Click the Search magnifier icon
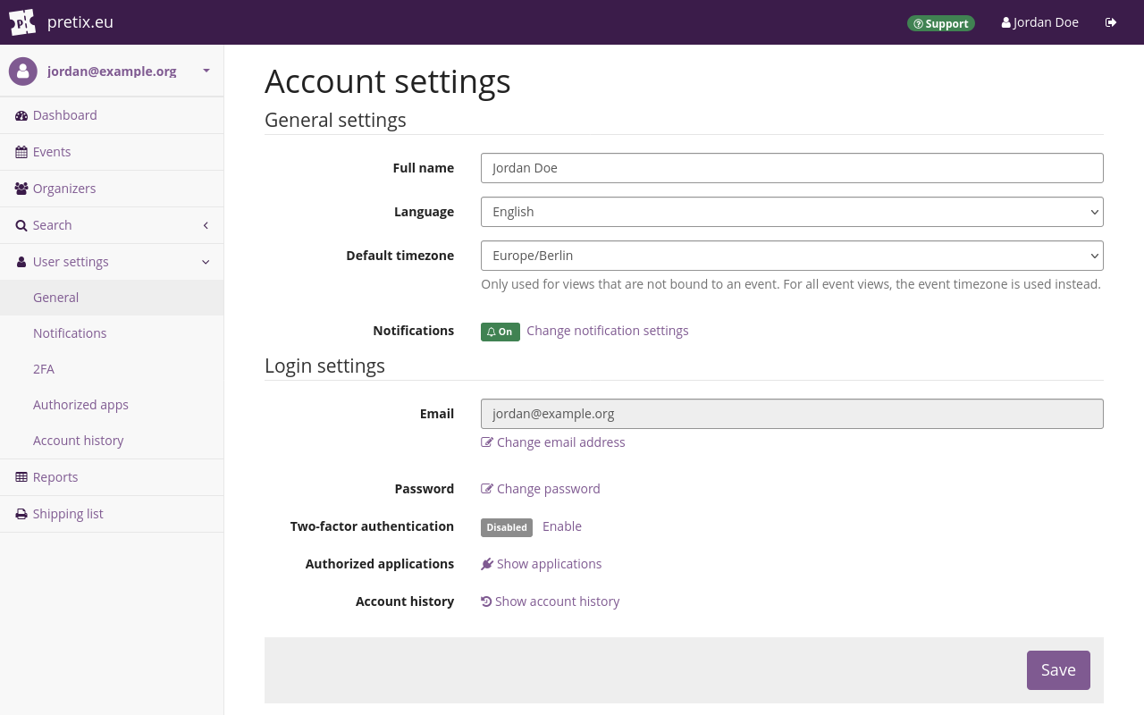The height and width of the screenshot is (715, 1144). click(x=20, y=224)
